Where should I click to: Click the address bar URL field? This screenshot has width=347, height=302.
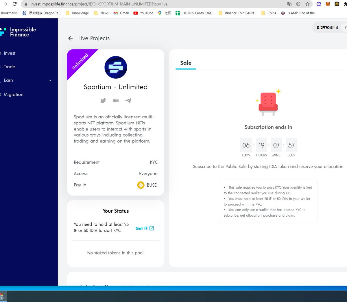(153, 4)
